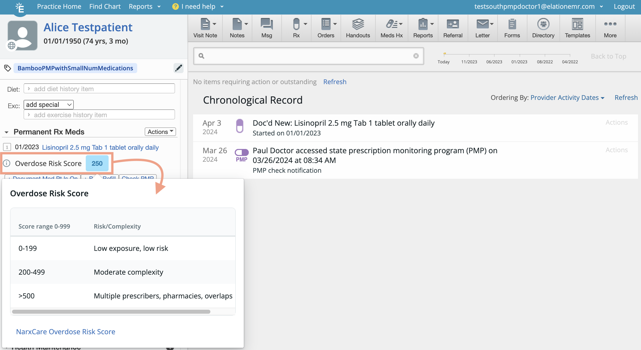This screenshot has width=641, height=350.
Task: Open the Handouts stack icon
Action: coord(358,25)
